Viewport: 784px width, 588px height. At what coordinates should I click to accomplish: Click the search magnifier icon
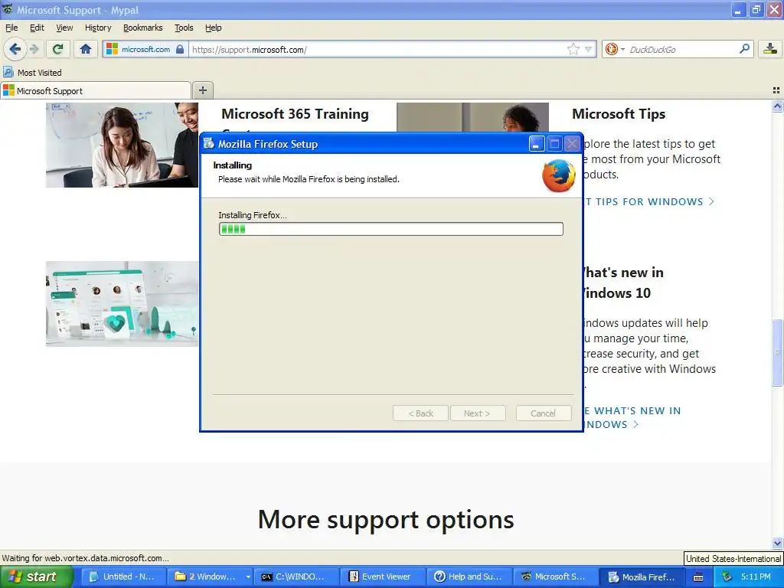tap(744, 49)
